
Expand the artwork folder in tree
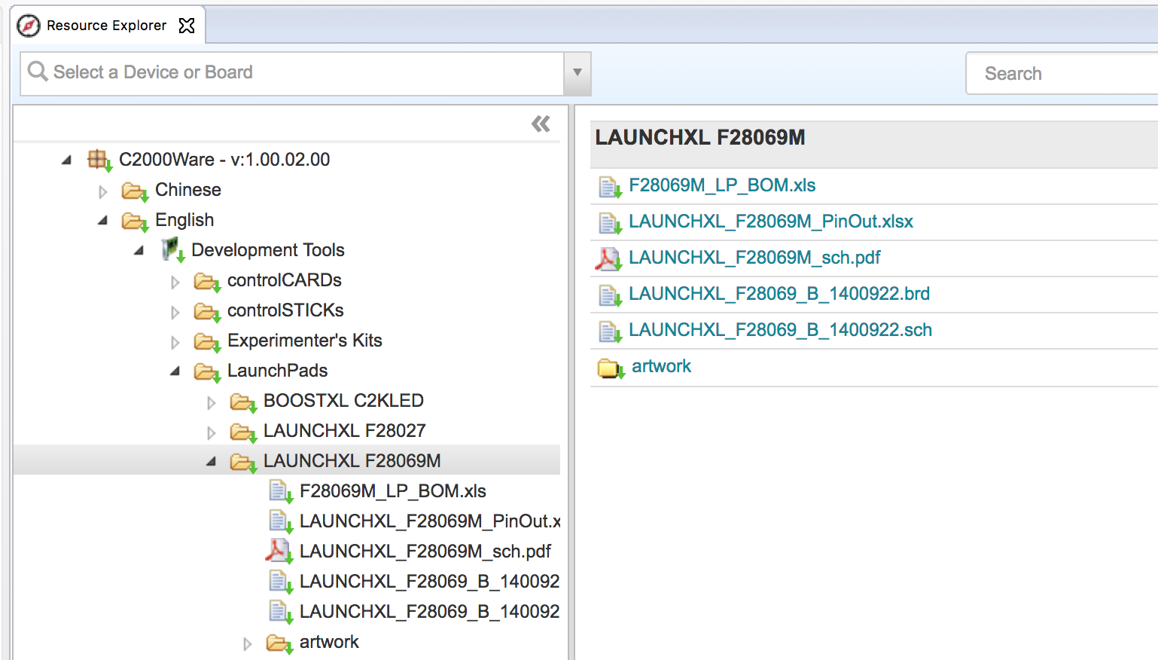[x=248, y=643]
